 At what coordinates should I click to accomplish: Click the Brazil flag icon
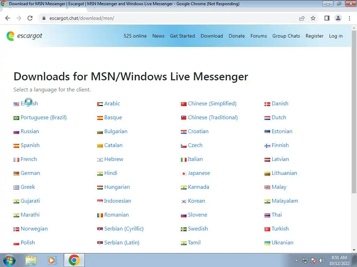coord(16,118)
